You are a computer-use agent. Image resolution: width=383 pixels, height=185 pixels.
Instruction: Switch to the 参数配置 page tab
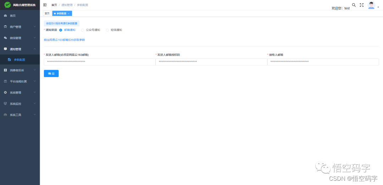(62, 13)
